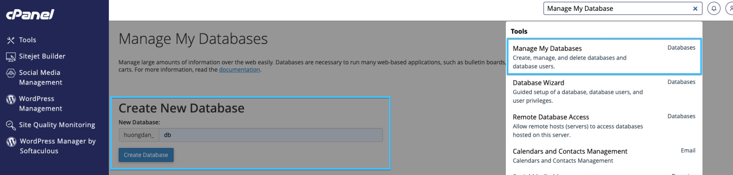This screenshot has height=175, width=733.
Task: Open Calendars and Contacts Management result
Action: click(x=604, y=155)
